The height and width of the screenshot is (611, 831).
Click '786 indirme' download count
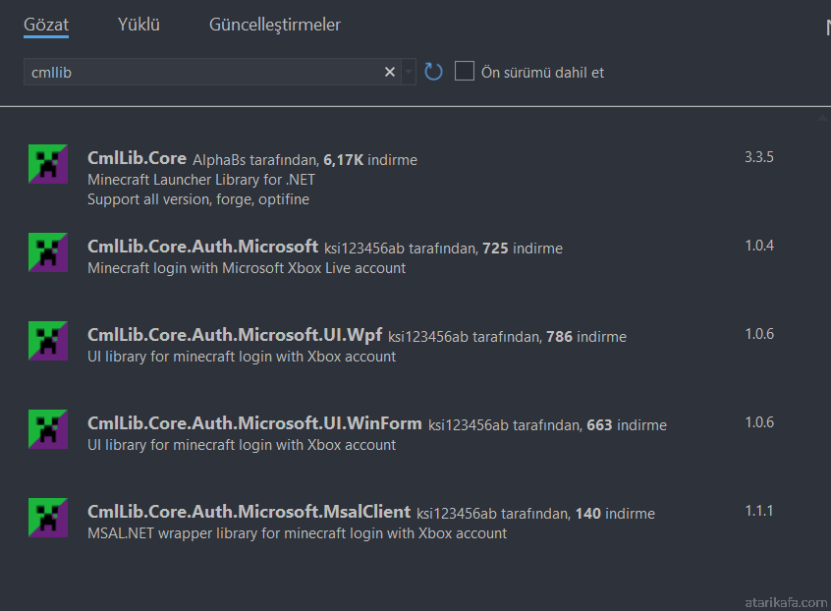click(x=586, y=337)
